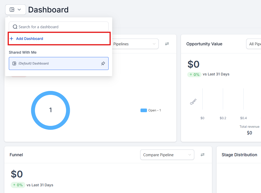This screenshot has width=261, height=193.
Task: Open Funnel widget filter settings icon
Action: click(x=203, y=155)
